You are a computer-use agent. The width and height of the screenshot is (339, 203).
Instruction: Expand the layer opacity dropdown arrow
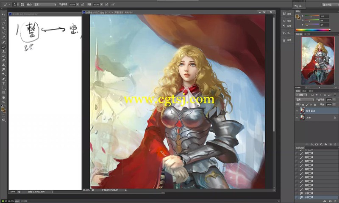(x=333, y=100)
